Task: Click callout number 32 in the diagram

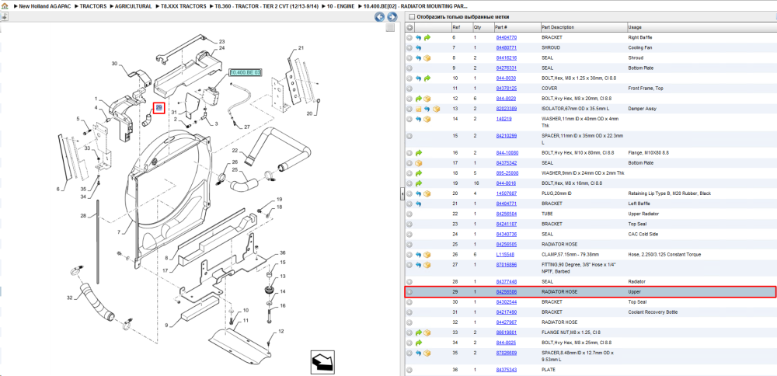Action: tap(69, 298)
